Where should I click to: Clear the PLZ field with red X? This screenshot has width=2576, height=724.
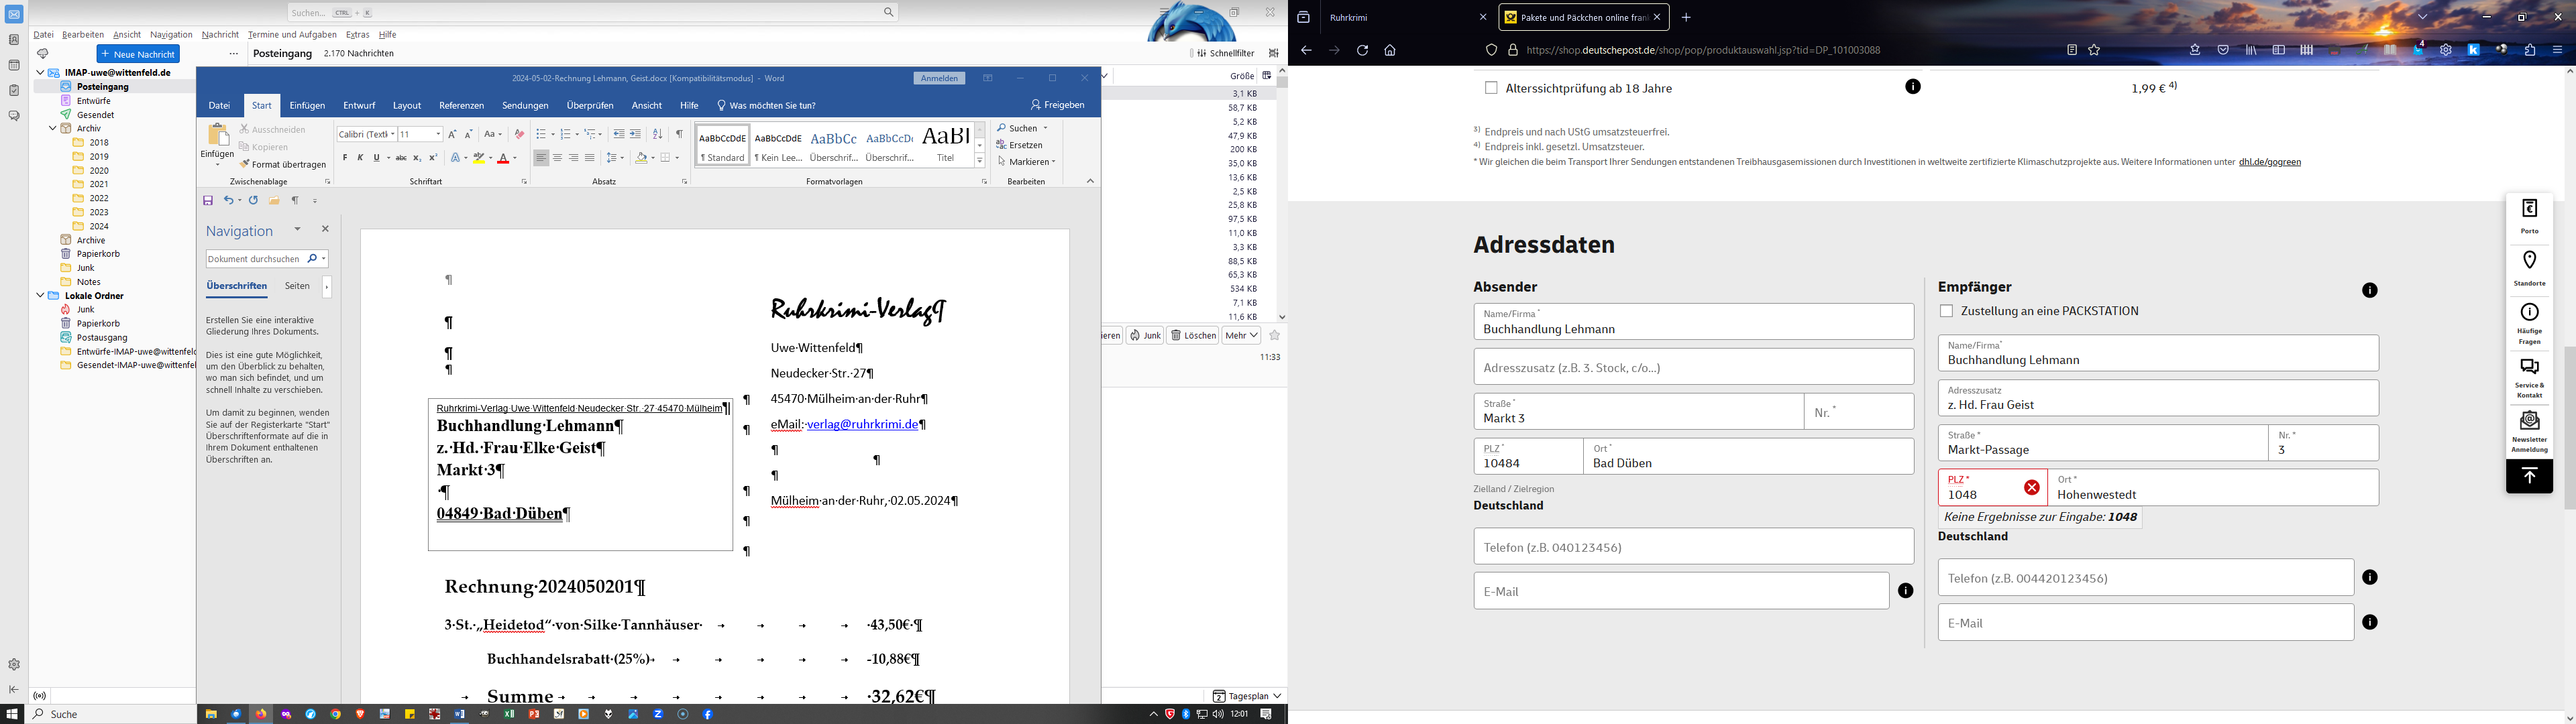point(2032,488)
